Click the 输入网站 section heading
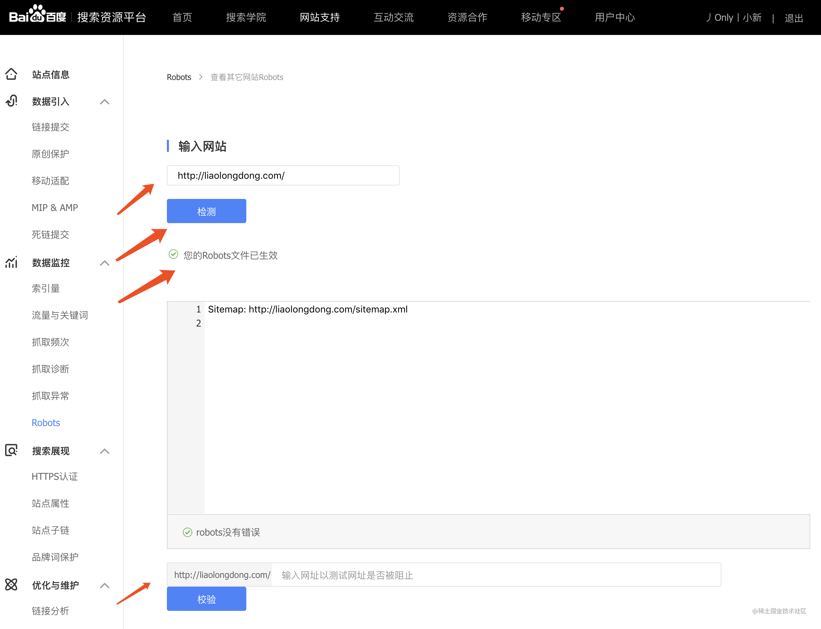This screenshot has width=821, height=629. pyautogui.click(x=203, y=146)
